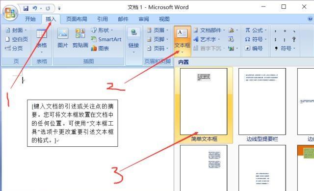
Task: Open the table (表格) dropdown
Action: pyautogui.click(x=42, y=41)
